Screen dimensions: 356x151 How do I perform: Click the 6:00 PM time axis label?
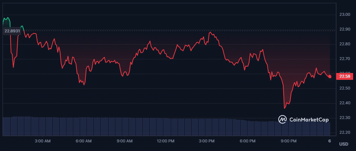pyautogui.click(x=248, y=141)
